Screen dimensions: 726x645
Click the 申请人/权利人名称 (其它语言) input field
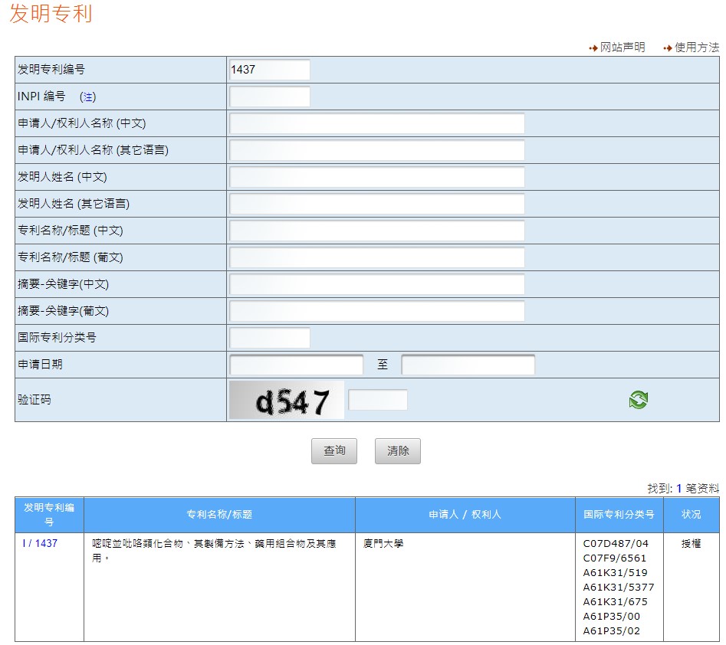click(x=377, y=150)
